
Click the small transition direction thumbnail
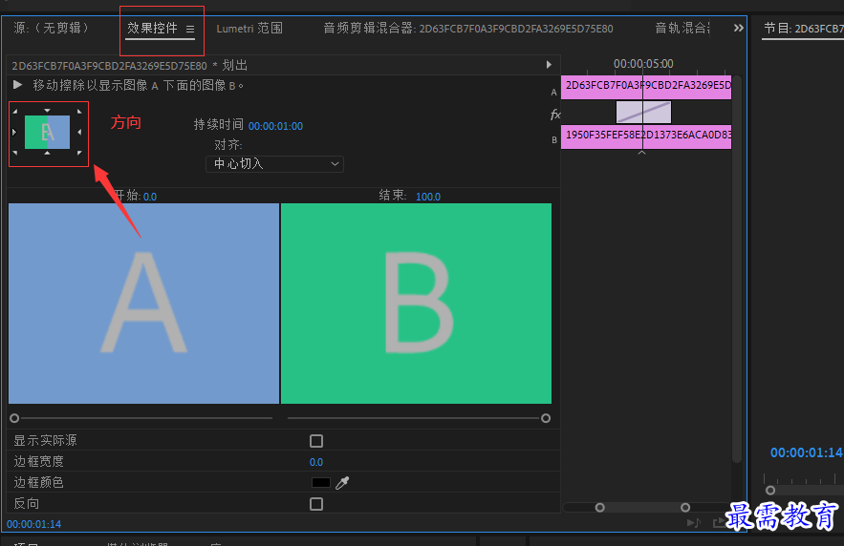(x=48, y=132)
